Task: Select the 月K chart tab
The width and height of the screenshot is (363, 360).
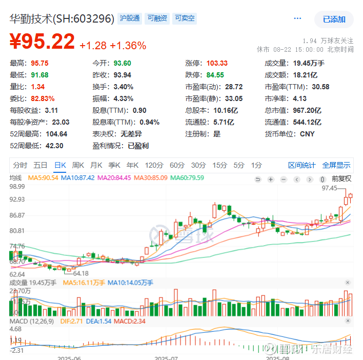Action: (96, 165)
